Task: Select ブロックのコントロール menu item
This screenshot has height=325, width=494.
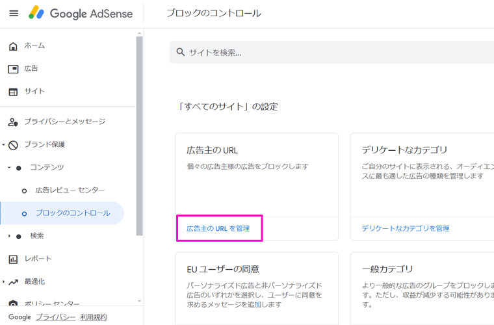Action: [73, 213]
